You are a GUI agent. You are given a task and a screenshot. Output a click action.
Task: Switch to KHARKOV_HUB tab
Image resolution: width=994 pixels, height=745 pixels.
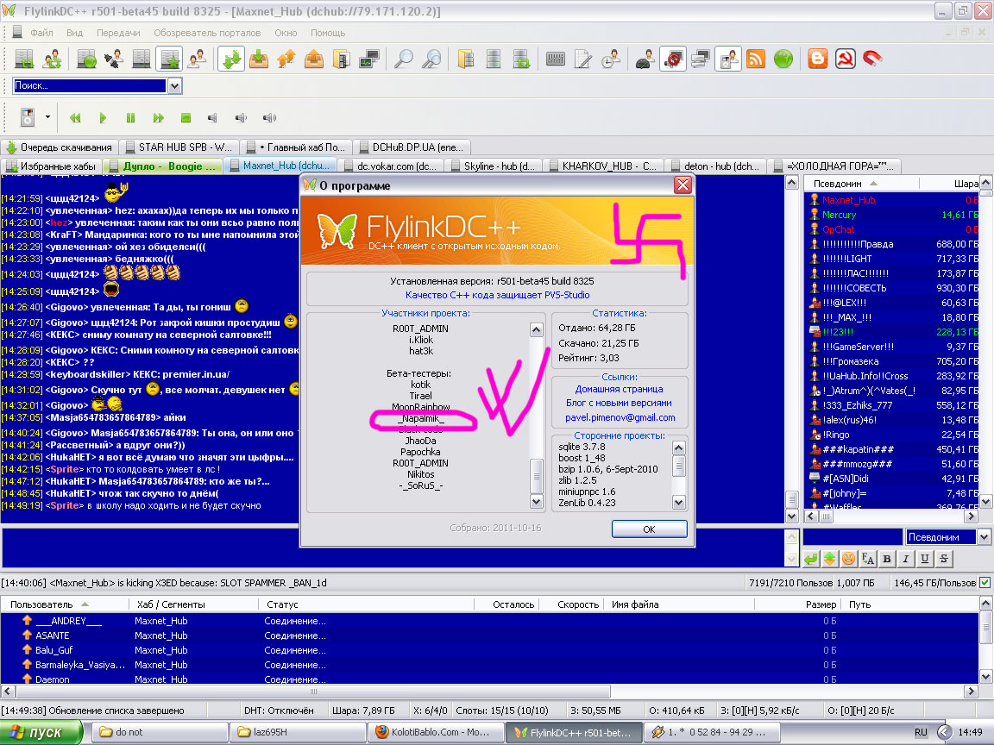(x=603, y=166)
